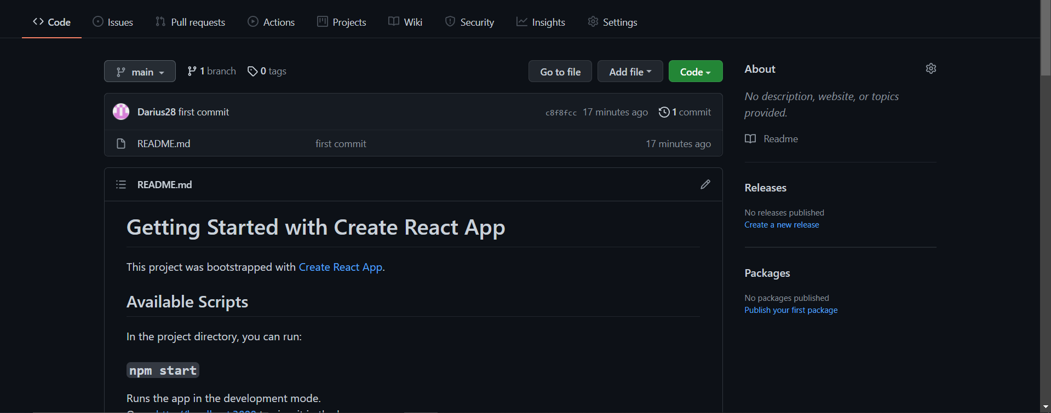Open the Create React App link
Viewport: 1051px width, 413px height.
341,267
